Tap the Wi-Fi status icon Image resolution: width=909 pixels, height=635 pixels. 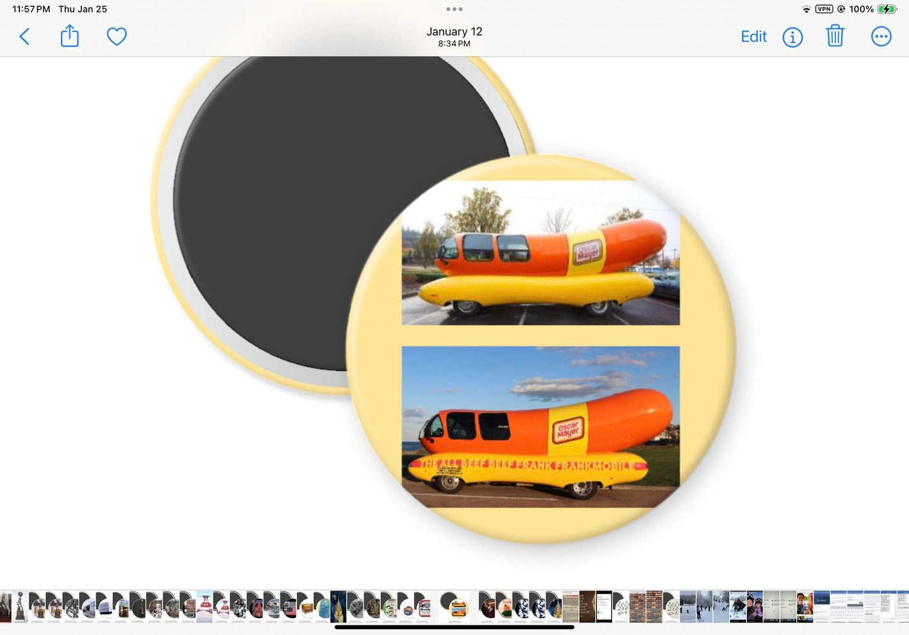point(806,9)
